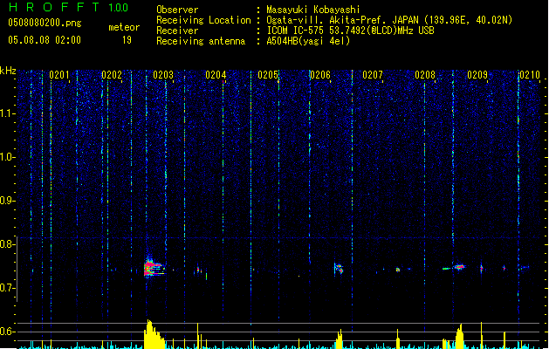Click the 1.1 kHz axis label
The width and height of the screenshot is (549, 349).
pyautogui.click(x=8, y=113)
